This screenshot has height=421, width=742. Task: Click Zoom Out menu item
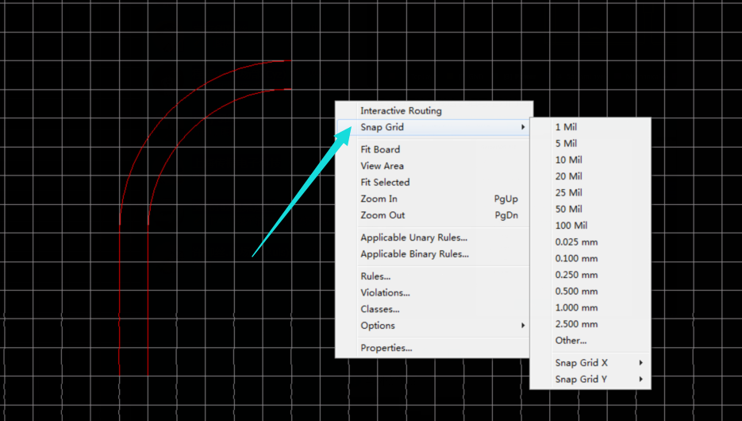pos(383,215)
